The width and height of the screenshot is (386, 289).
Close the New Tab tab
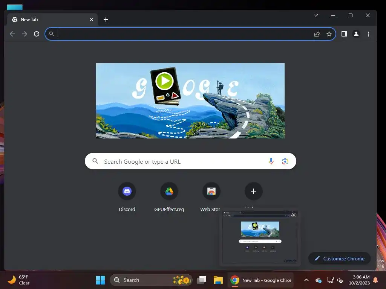point(92,20)
